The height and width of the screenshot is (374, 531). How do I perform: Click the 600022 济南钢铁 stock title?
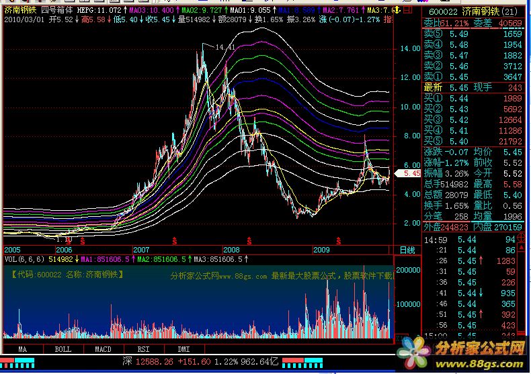(464, 12)
